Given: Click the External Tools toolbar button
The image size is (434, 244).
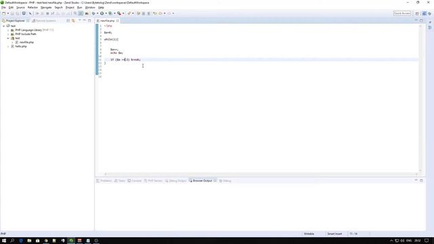Looking at the screenshot, I should pyautogui.click(x=119, y=14).
